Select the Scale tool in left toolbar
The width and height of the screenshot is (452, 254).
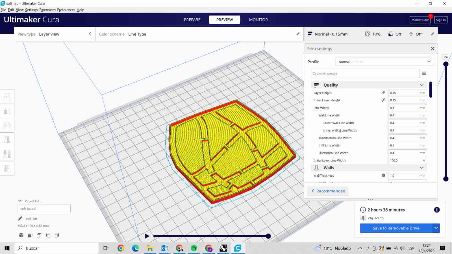point(7,111)
